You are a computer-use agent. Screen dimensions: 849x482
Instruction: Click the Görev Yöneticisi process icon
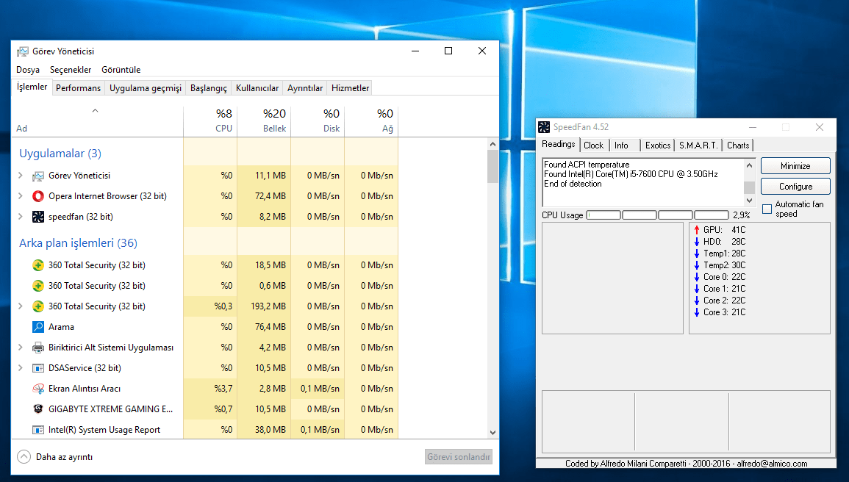click(x=38, y=176)
